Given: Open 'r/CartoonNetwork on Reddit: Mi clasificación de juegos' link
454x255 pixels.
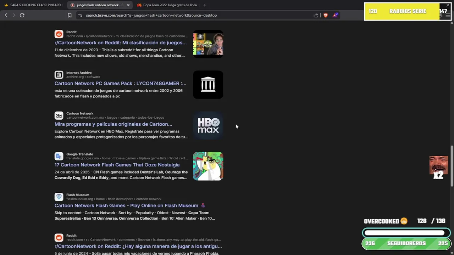Looking at the screenshot, I should (121, 43).
